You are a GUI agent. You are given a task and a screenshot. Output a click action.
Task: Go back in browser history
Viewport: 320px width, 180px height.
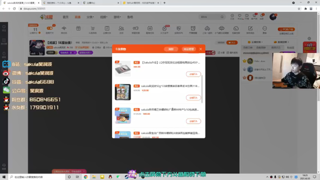(x=3, y=8)
